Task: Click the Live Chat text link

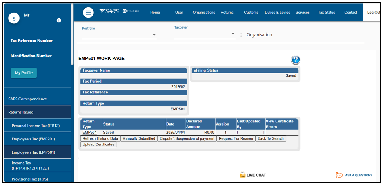Action: click(x=256, y=175)
